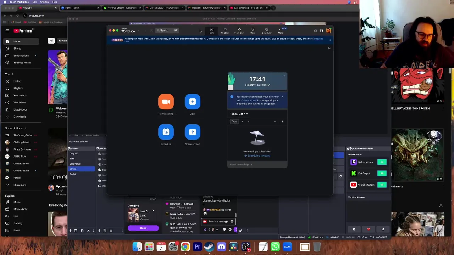Select the Godot scene in OBS

pyautogui.click(x=82, y=174)
